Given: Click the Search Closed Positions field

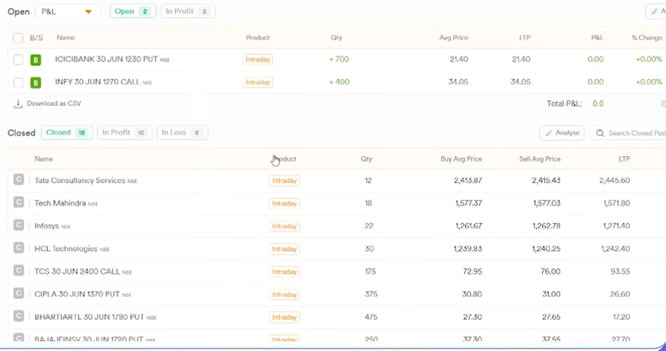Looking at the screenshot, I should [628, 133].
